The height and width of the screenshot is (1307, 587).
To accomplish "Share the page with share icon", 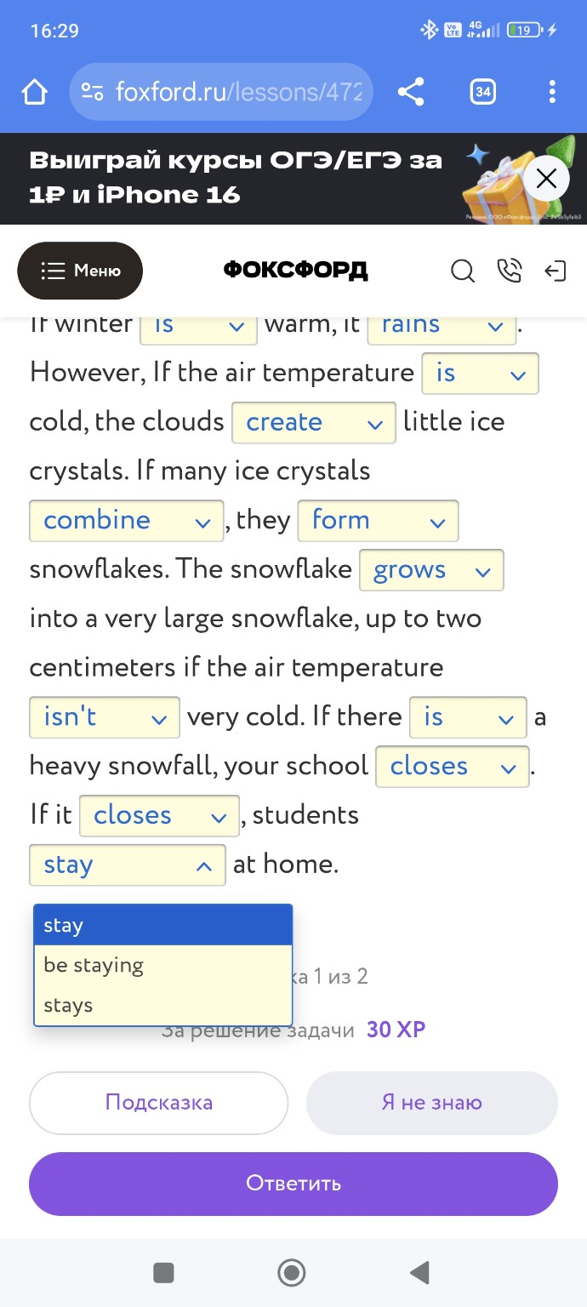I will point(411,92).
